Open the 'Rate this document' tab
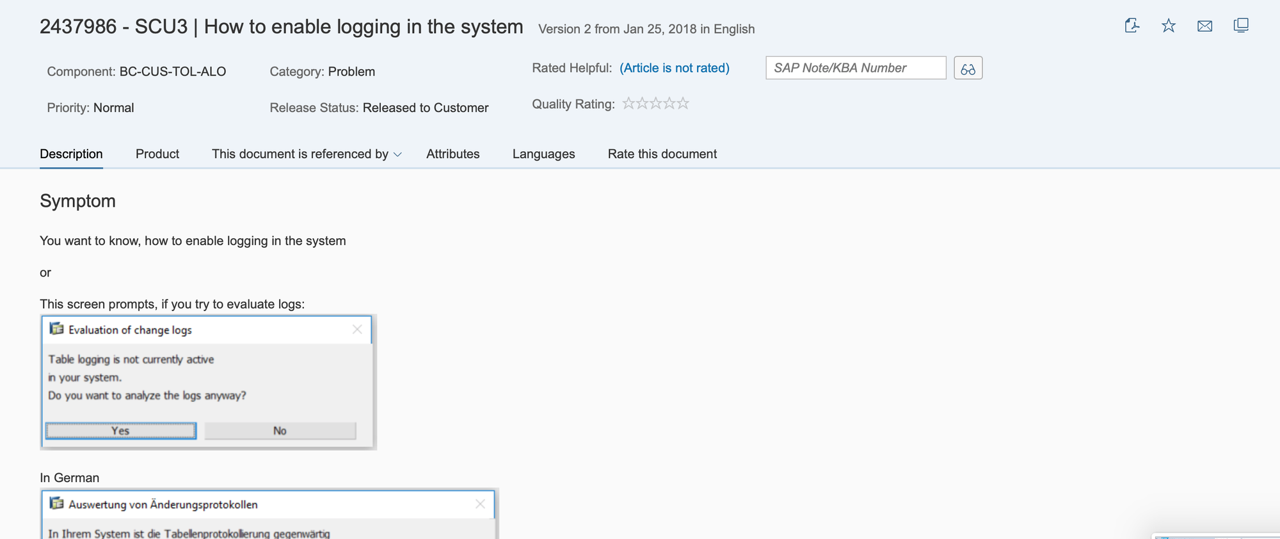 pos(662,154)
